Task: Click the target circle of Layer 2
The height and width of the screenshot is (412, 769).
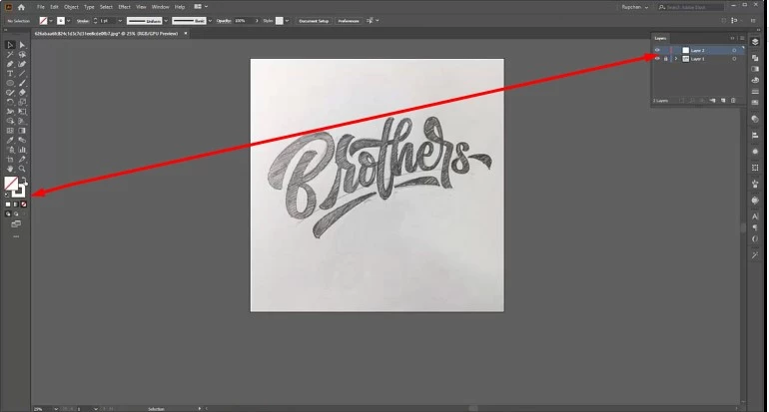Action: (734, 51)
